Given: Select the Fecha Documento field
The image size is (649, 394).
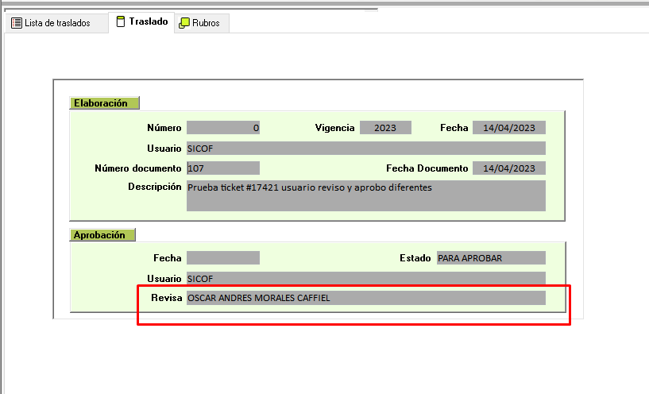Looking at the screenshot, I should (508, 168).
